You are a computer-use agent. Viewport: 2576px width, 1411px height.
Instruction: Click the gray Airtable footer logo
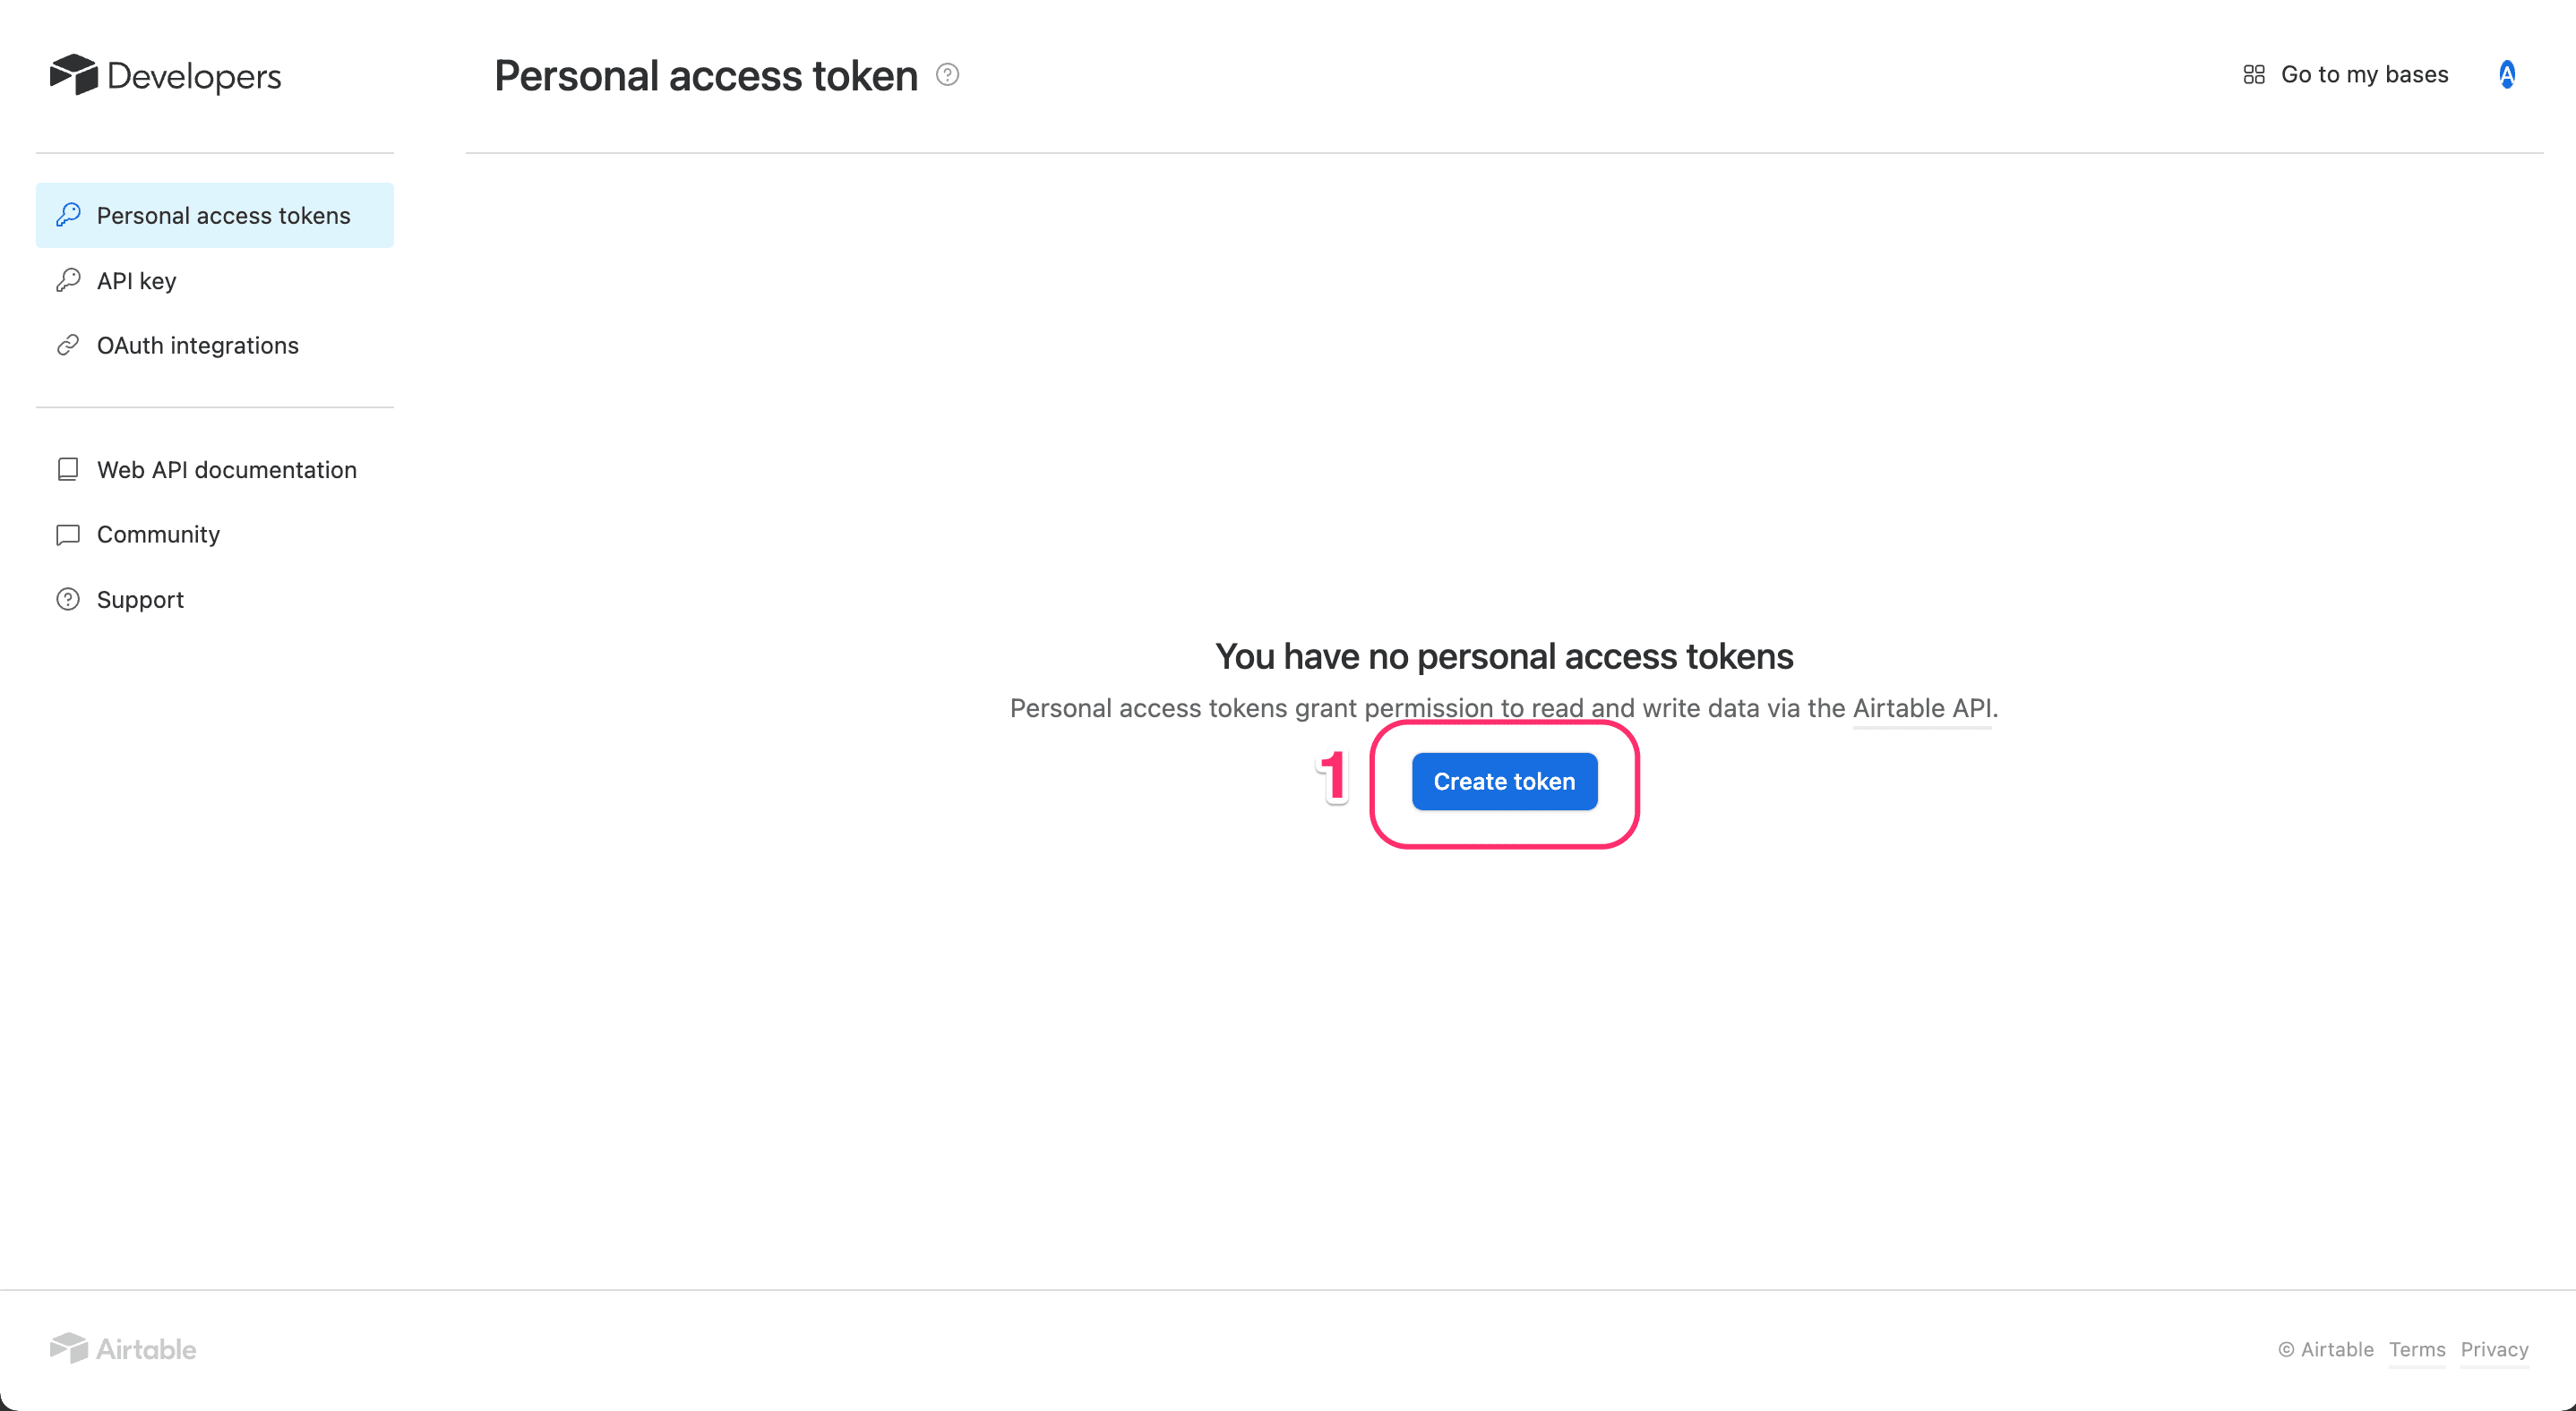[x=123, y=1349]
